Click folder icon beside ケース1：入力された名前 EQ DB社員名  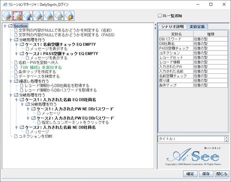22,100
